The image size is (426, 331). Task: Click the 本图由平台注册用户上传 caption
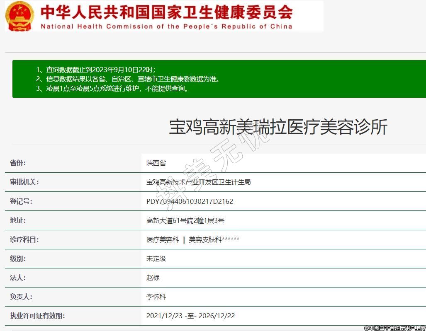[x=394, y=328]
